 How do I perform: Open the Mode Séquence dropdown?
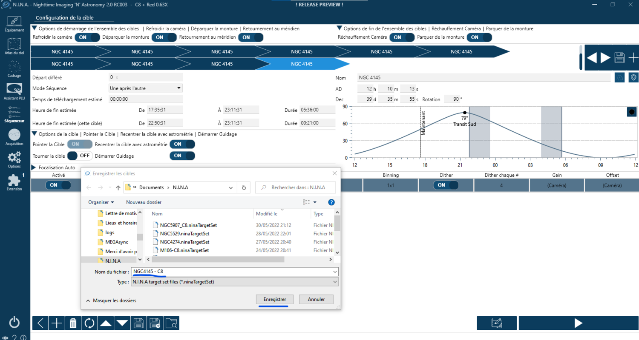146,88
